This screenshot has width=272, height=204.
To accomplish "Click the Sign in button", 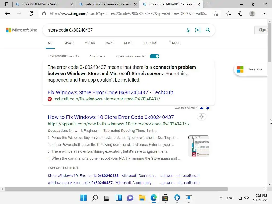I will (261, 30).
